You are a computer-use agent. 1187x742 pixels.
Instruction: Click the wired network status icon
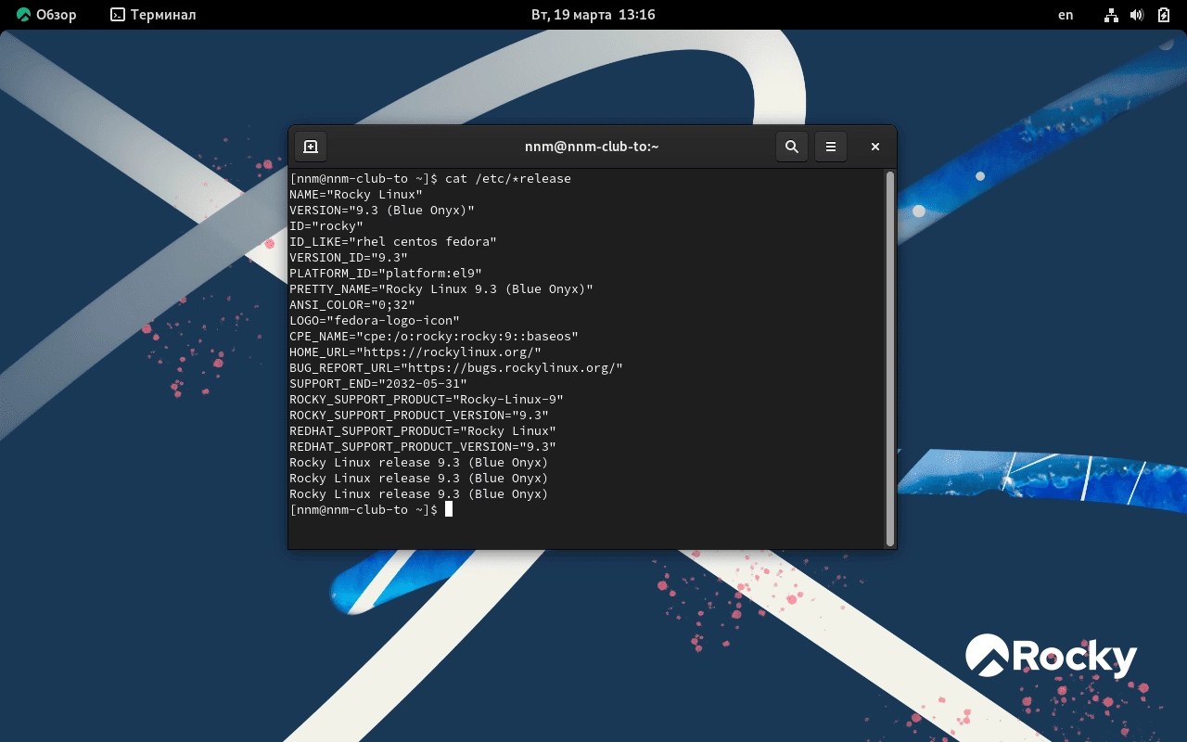[1111, 15]
